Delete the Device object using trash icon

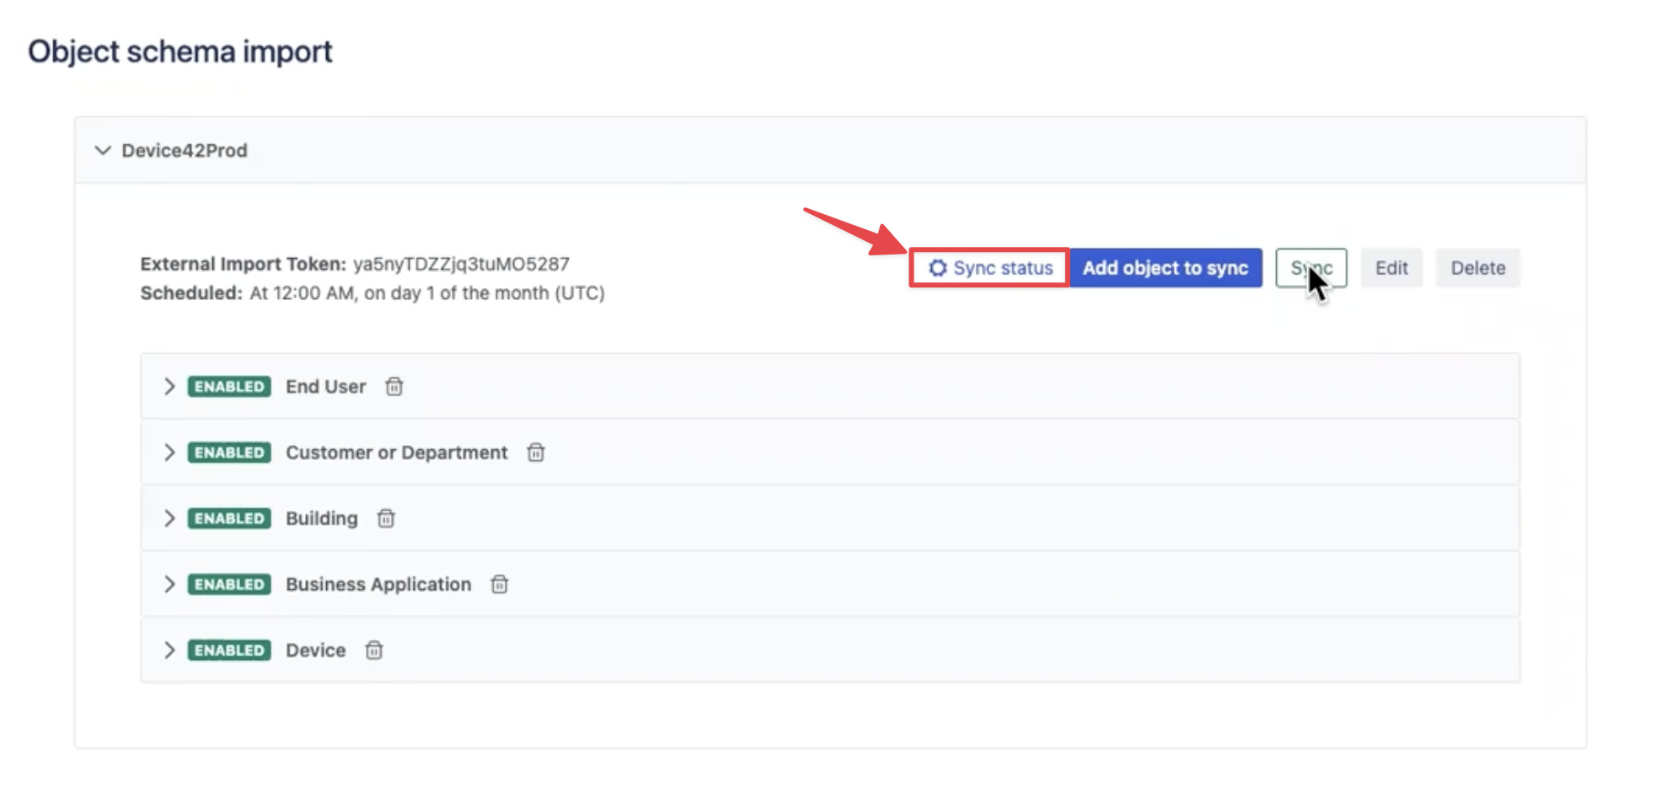click(374, 650)
